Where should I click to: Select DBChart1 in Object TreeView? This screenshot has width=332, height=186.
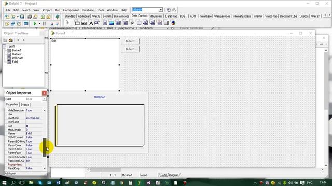[18, 58]
